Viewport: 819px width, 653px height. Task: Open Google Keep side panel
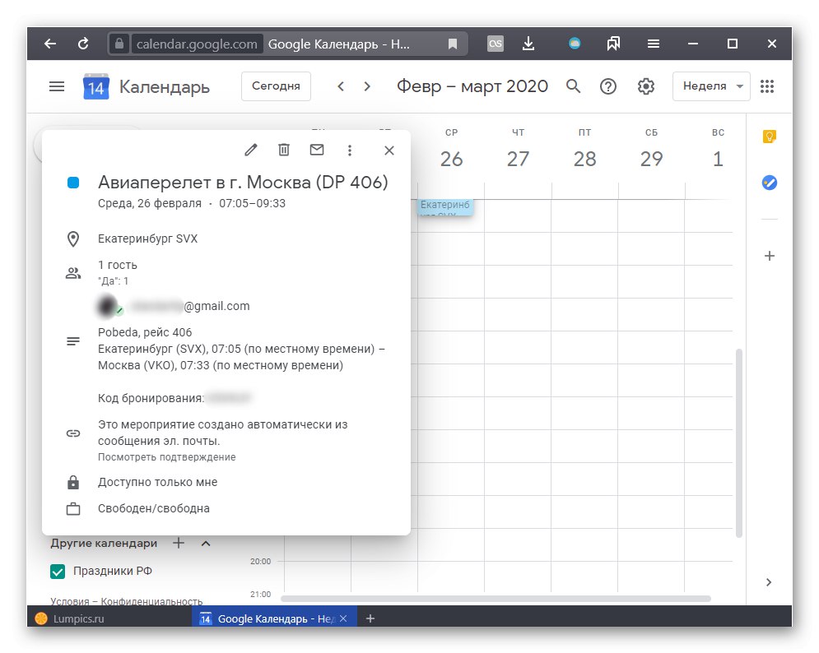pyautogui.click(x=770, y=137)
